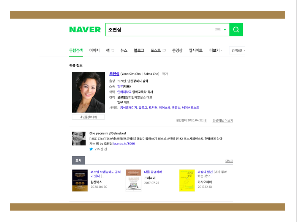Click the NAVER logo

85,30
